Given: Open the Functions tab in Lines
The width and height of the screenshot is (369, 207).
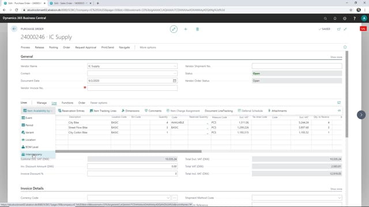Looking at the screenshot, I should (67, 103).
